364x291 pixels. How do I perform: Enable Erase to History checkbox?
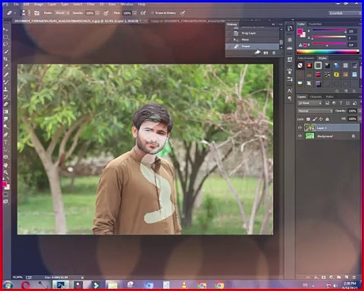pyautogui.click(x=152, y=13)
